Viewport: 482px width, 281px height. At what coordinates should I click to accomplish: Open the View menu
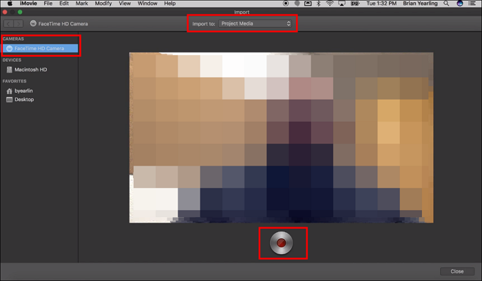[125, 3]
